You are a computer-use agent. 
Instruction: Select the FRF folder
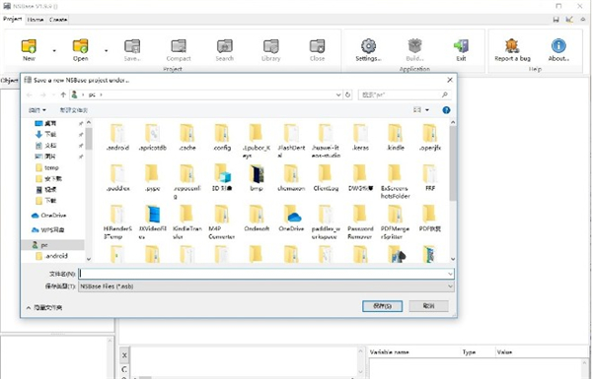[x=430, y=178]
